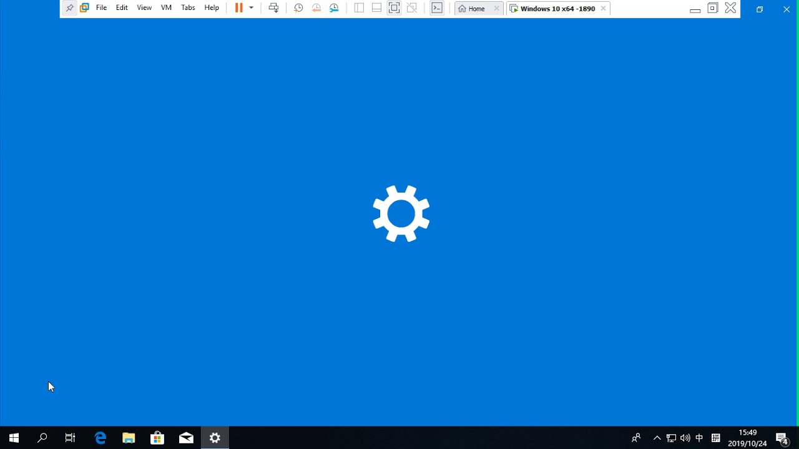Minimize the VMware full-screen toolbar
The width and height of the screenshot is (799, 449).
[x=695, y=9]
